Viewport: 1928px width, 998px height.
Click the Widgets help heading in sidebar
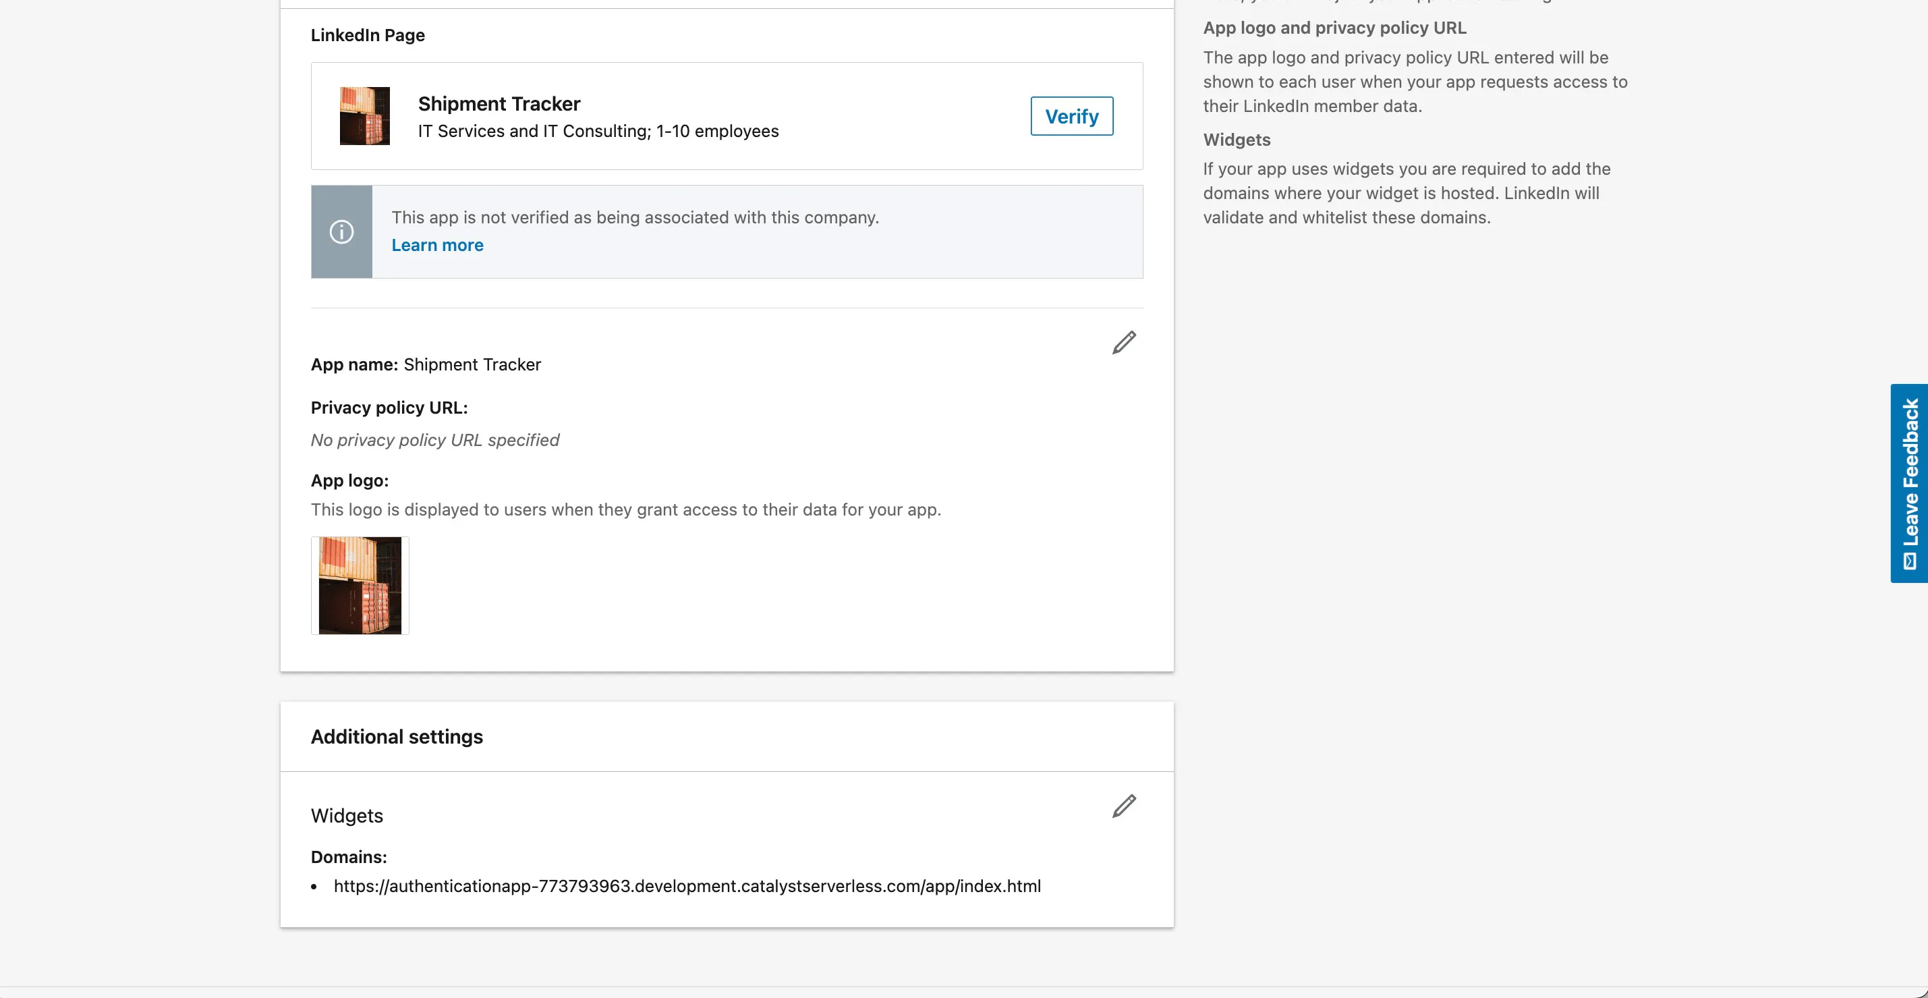click(1237, 139)
